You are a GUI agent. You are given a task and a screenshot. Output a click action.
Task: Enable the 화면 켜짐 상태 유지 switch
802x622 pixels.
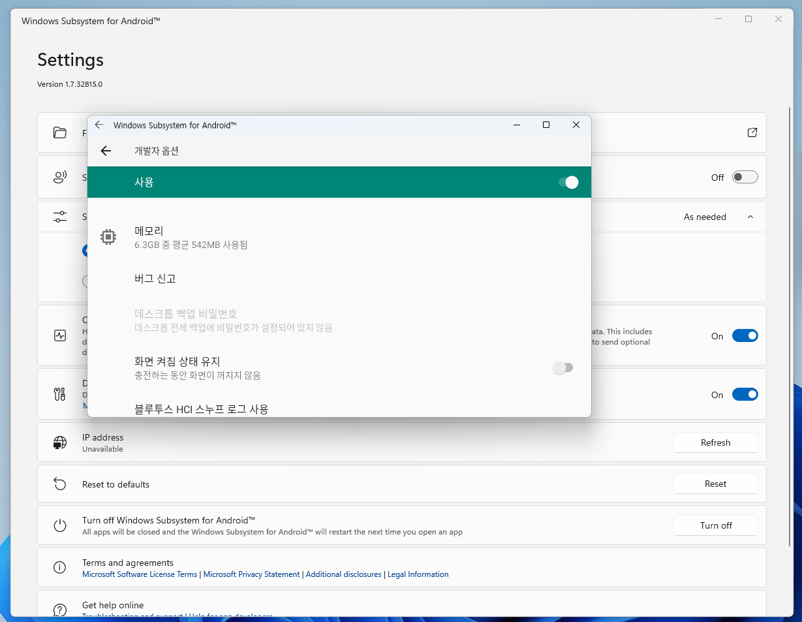pos(563,368)
